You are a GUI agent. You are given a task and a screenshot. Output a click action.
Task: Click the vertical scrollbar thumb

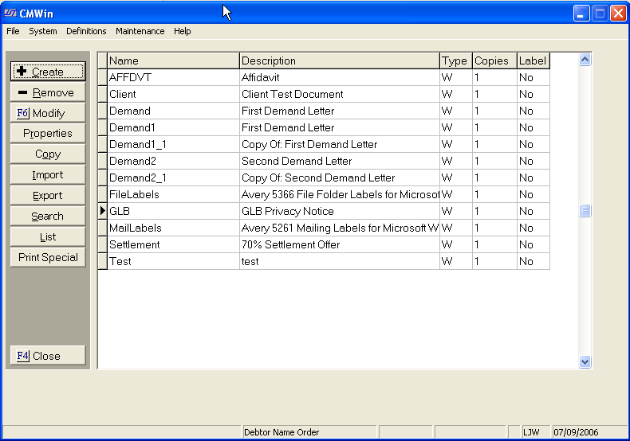585,211
